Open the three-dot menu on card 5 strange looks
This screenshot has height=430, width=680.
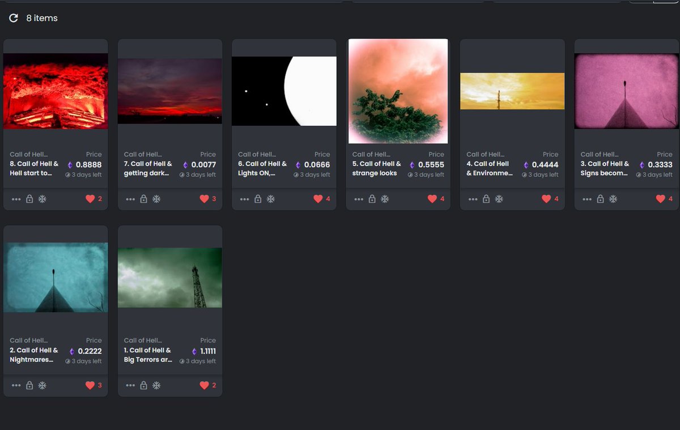tap(359, 199)
